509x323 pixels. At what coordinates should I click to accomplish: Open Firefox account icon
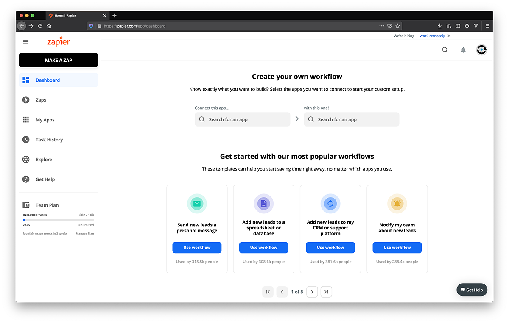(x=467, y=26)
